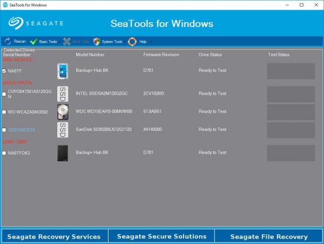The image size is (324, 244).
Task: Click the Backup+ Hub BK model for NA8TF
Action: click(x=92, y=70)
